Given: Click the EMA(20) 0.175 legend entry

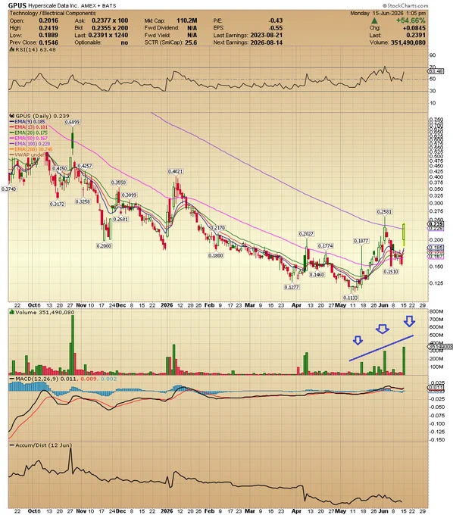Looking at the screenshot, I should point(30,133).
